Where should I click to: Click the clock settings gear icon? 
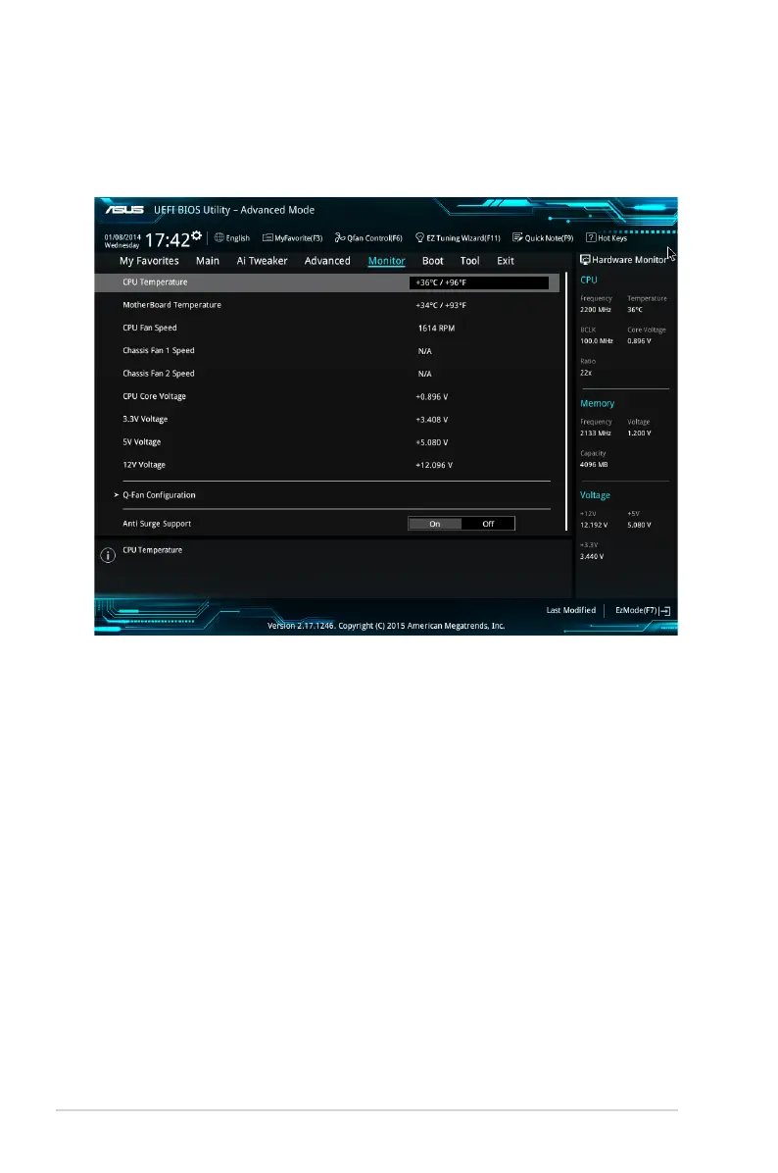(x=197, y=235)
